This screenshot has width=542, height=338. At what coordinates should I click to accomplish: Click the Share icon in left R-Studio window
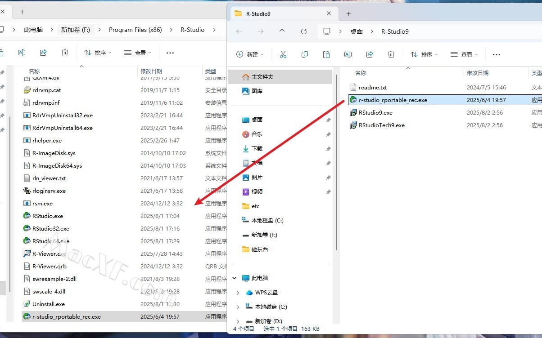click(43, 53)
